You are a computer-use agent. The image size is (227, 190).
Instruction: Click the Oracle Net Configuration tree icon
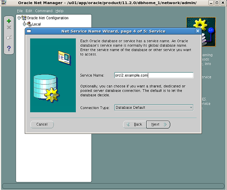[24, 18]
